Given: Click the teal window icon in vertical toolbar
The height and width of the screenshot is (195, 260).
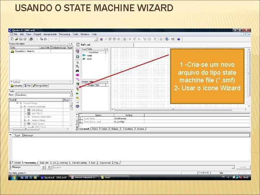Looking at the screenshot, I should tap(77, 57).
